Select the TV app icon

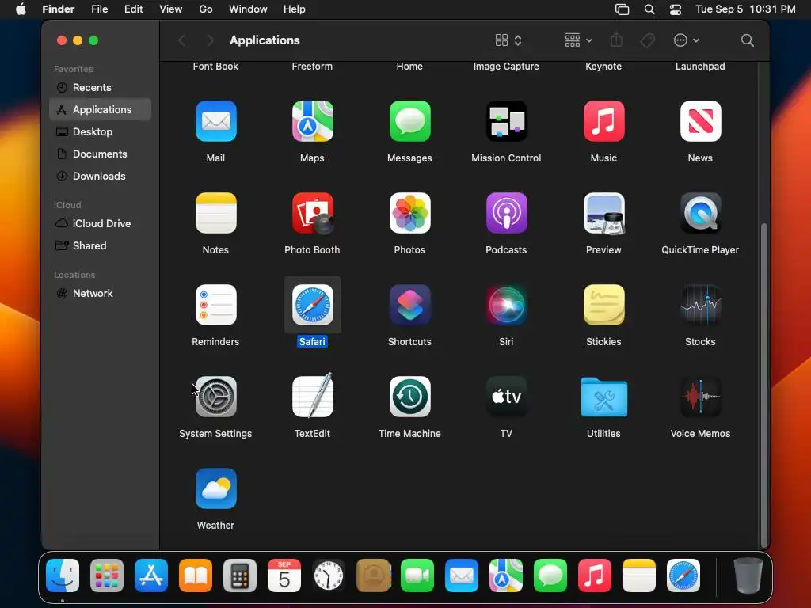coord(506,397)
